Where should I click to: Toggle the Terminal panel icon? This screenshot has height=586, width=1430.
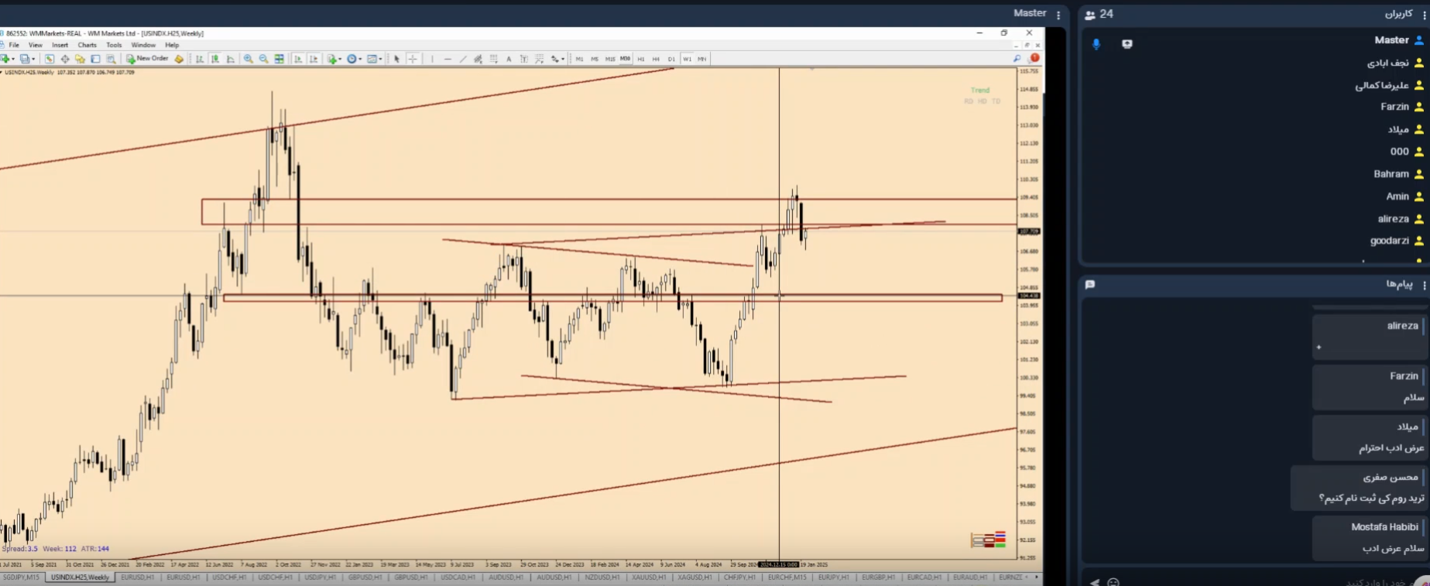pos(96,59)
